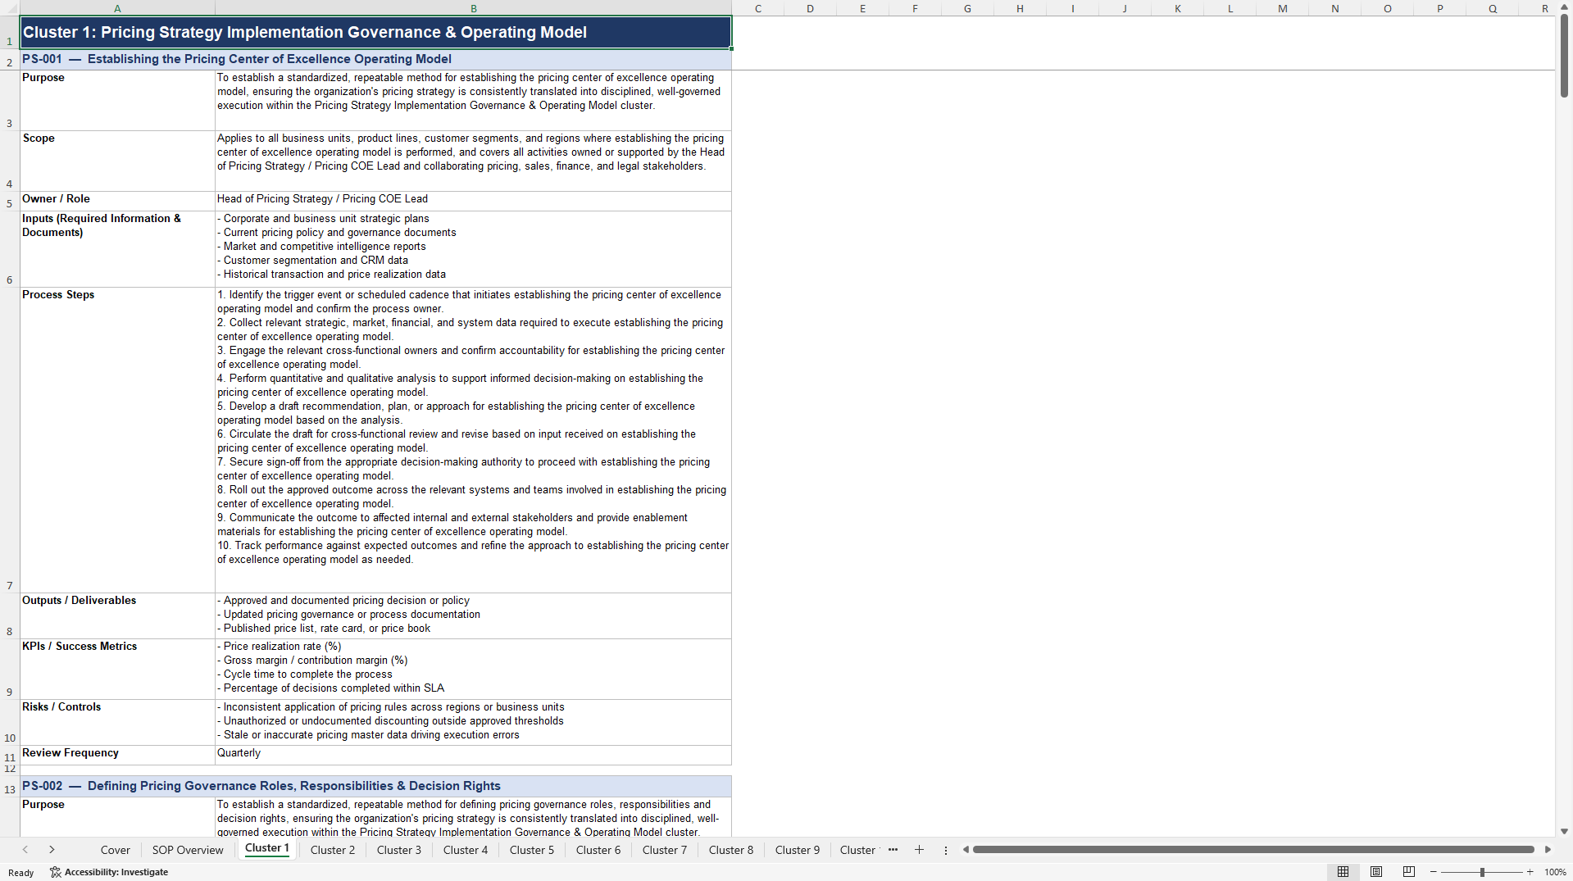Click the Process Steps label cell
1573x881 pixels.
pyautogui.click(x=117, y=440)
